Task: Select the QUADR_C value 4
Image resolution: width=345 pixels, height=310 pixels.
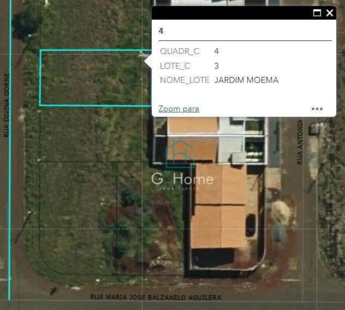Action: click(x=217, y=51)
